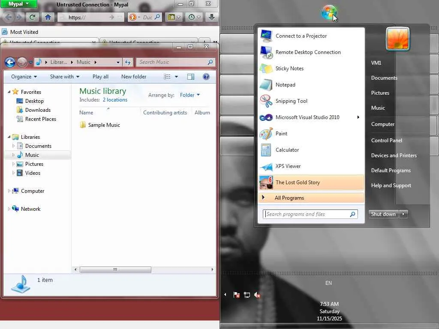The height and width of the screenshot is (329, 439).
Task: Collapse the Favorites group
Action: (x=9, y=92)
